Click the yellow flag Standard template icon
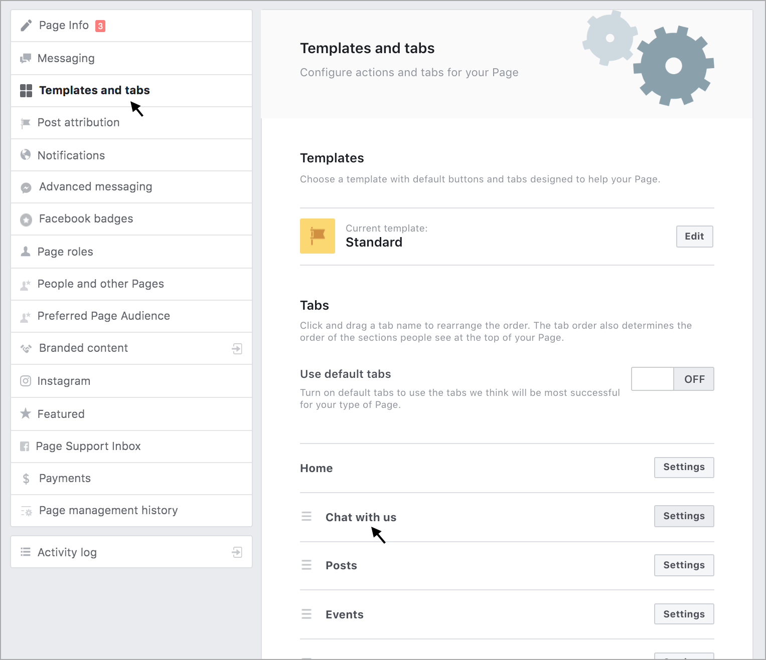 pos(318,236)
